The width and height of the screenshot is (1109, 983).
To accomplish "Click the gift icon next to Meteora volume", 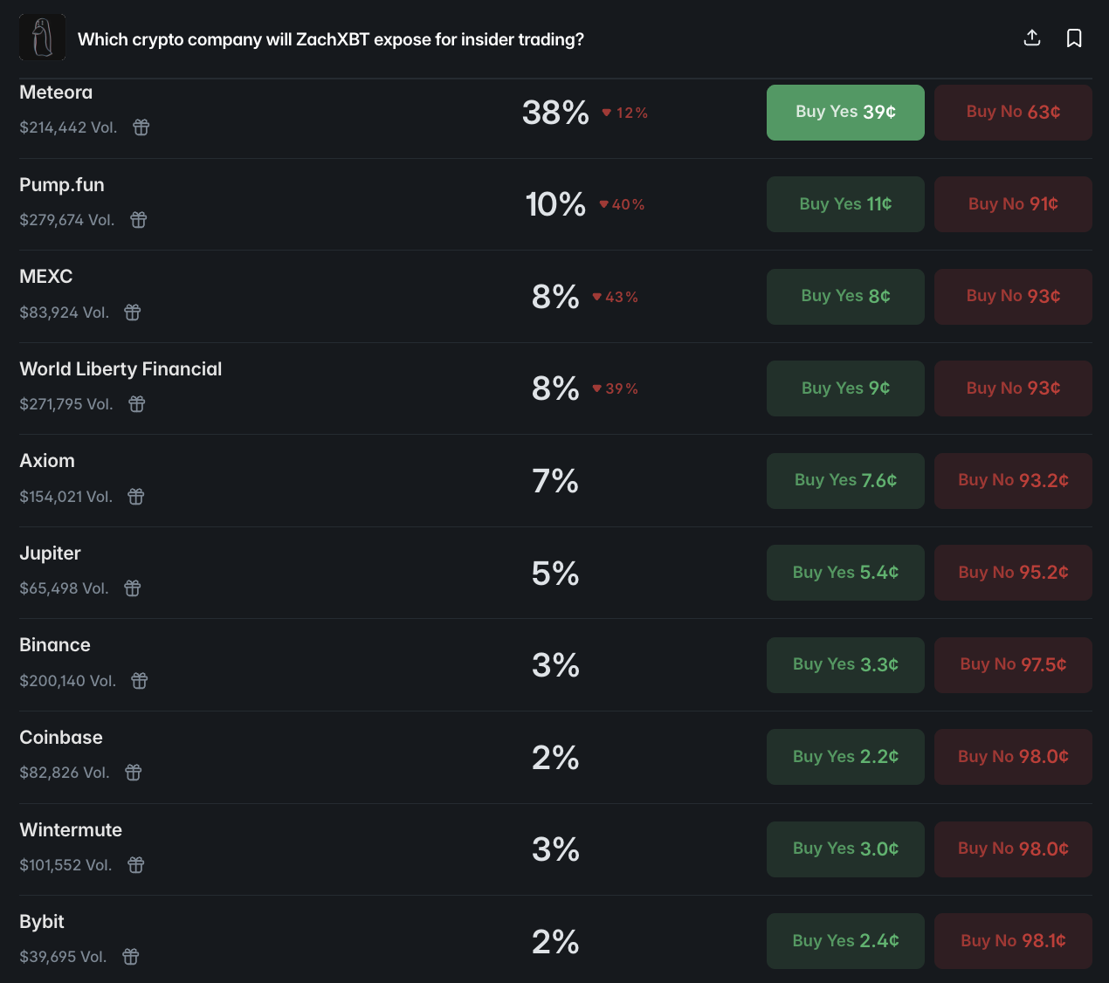I will pyautogui.click(x=141, y=127).
